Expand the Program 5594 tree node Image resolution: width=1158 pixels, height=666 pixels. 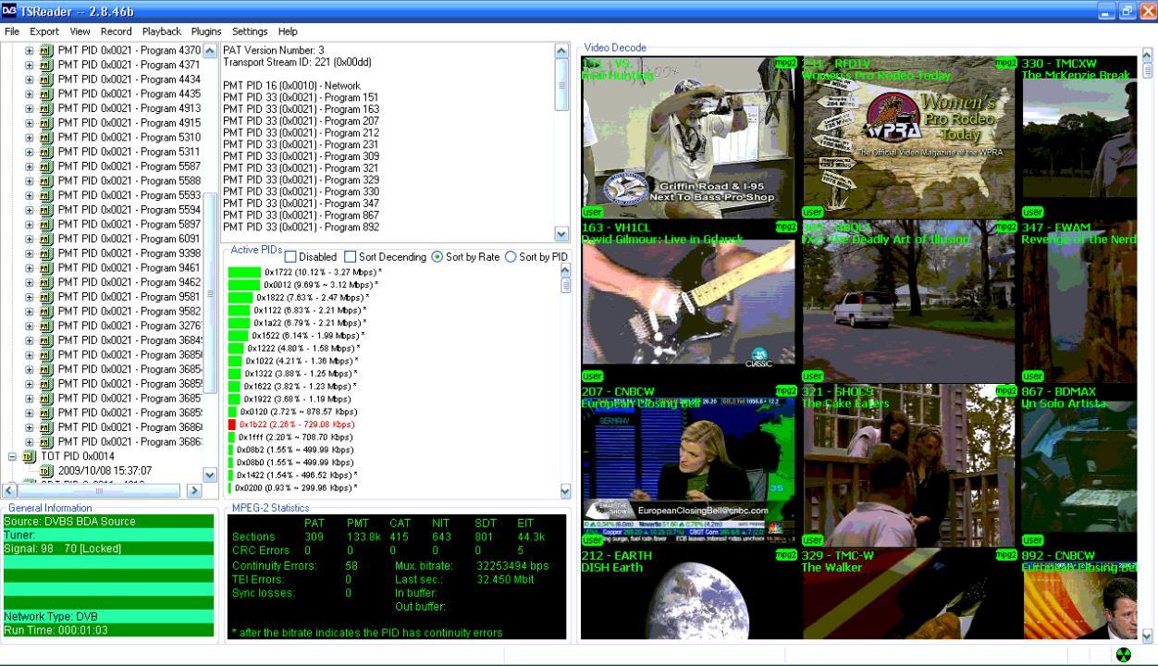coord(29,210)
